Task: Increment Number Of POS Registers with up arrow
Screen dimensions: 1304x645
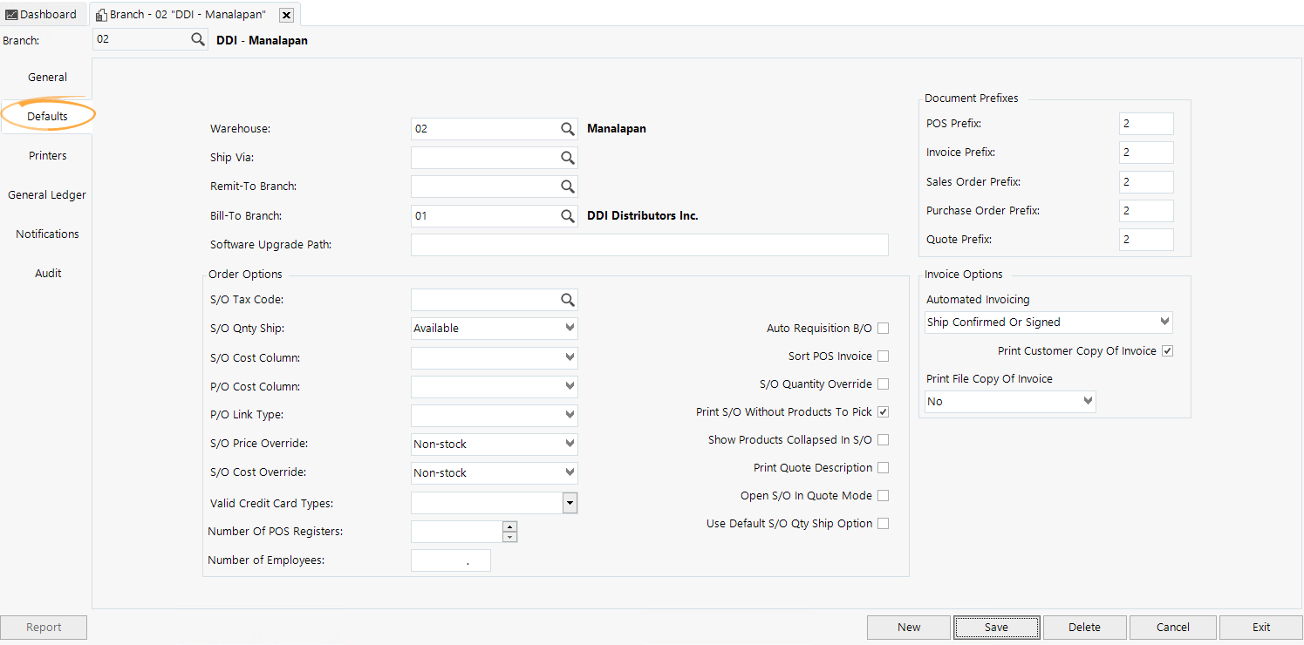Action: [x=509, y=526]
